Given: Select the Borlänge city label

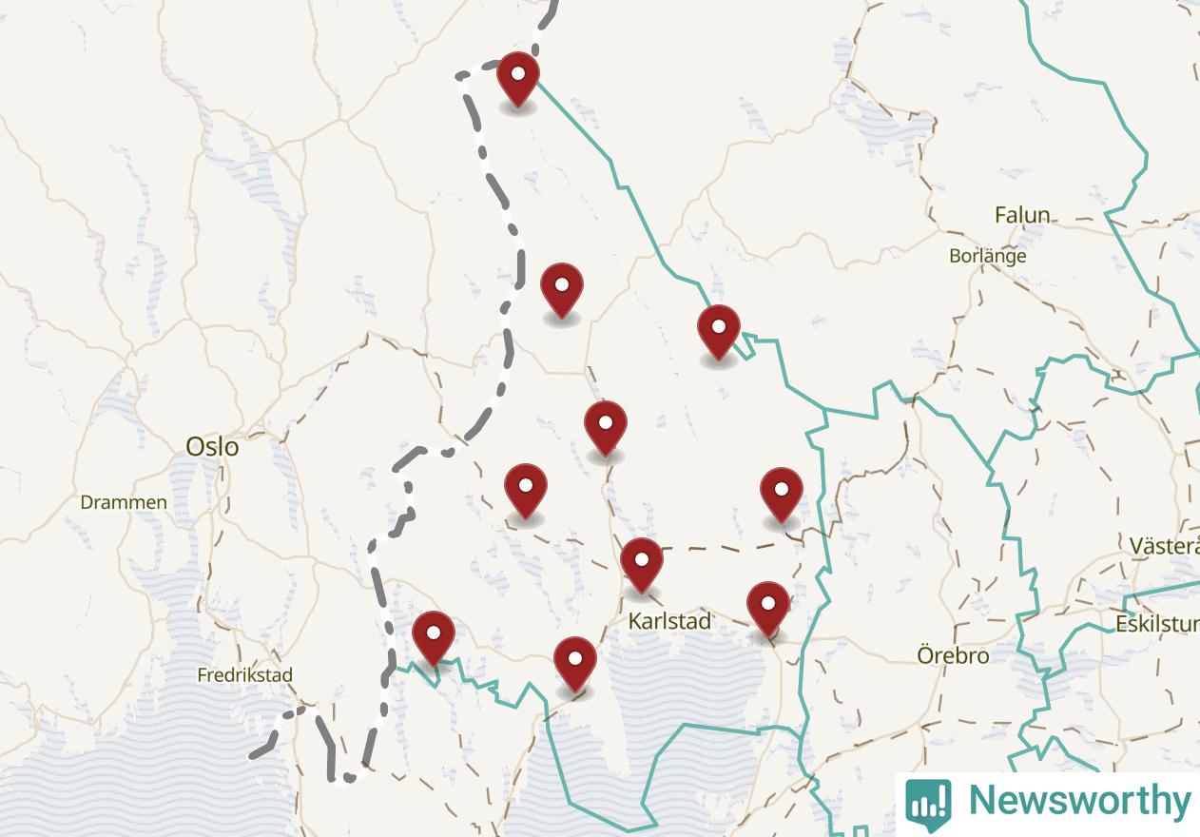Looking at the screenshot, I should [x=988, y=256].
